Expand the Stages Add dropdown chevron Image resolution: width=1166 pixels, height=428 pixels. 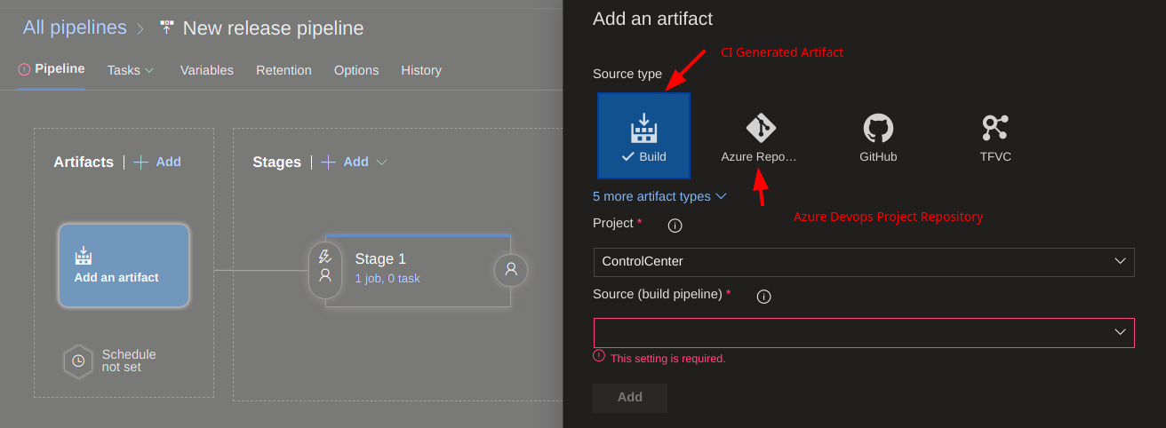coord(382,162)
